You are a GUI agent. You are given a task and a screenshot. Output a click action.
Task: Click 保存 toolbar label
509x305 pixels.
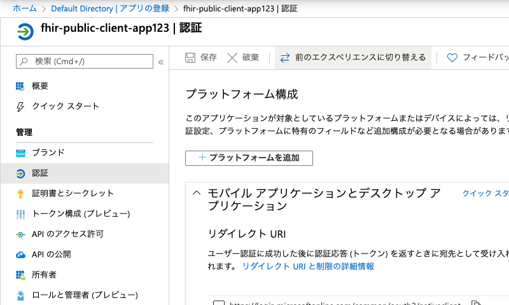[209, 57]
